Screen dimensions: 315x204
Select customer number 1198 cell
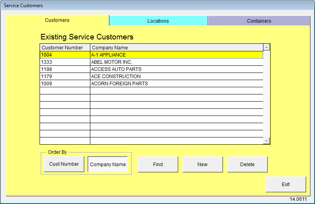tap(65, 69)
